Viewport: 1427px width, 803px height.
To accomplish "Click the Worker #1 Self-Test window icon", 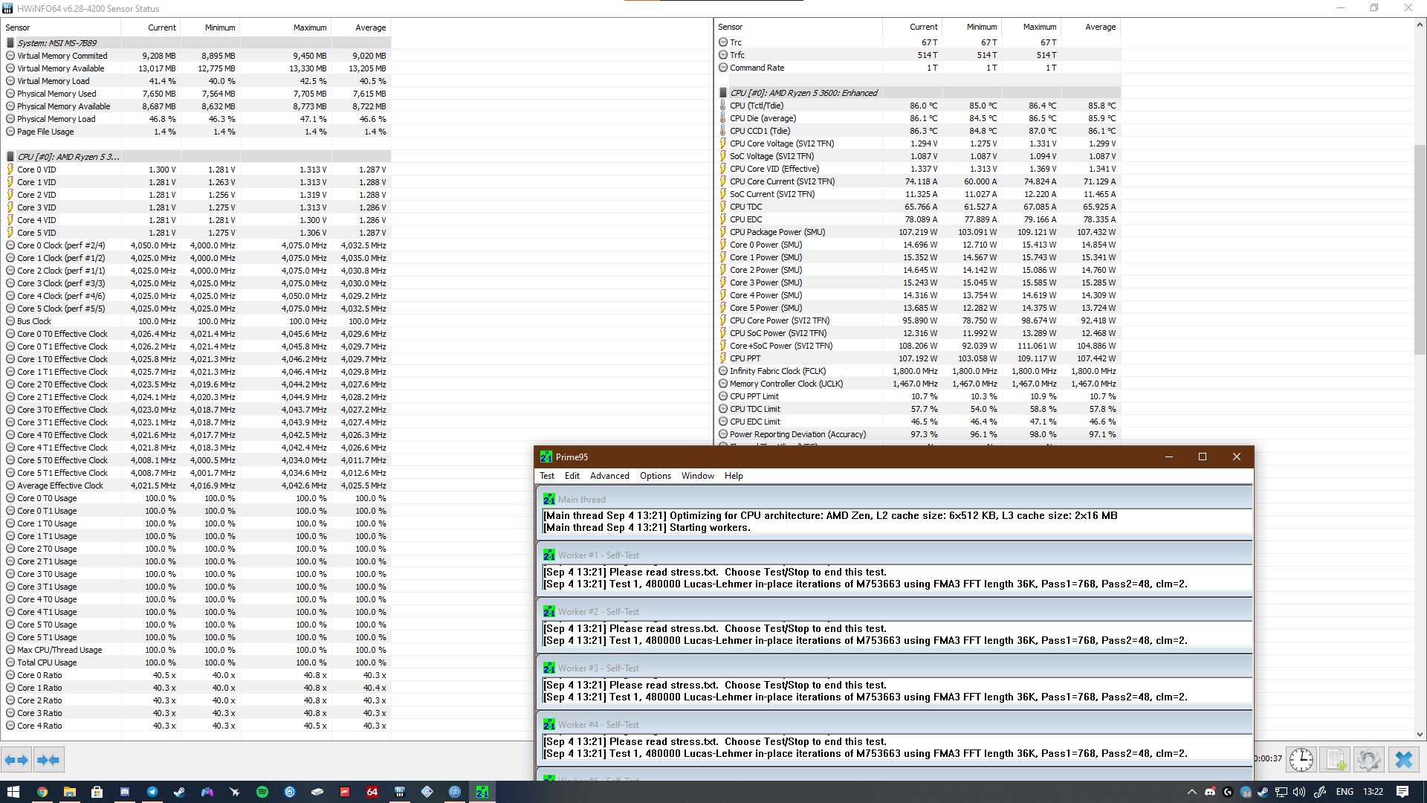I will point(549,555).
